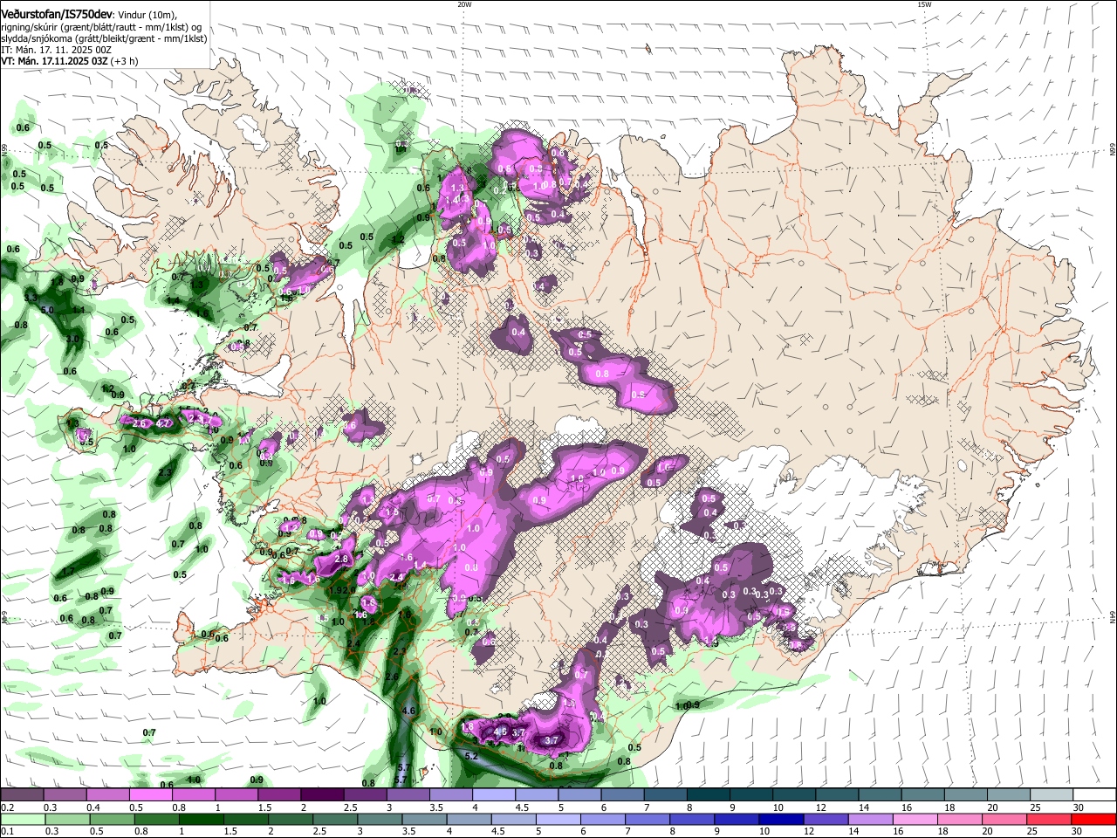Click the dark teal 8–9 snow legend swatch
1117x838 pixels.
(x=709, y=795)
